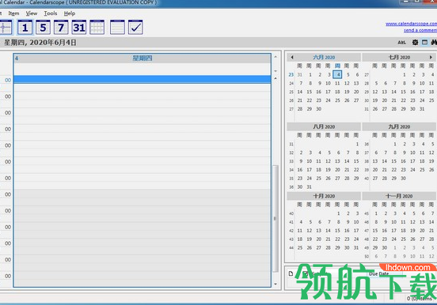Click the Thursday day column header
Screen dimensions: 437x305
click(x=142, y=58)
